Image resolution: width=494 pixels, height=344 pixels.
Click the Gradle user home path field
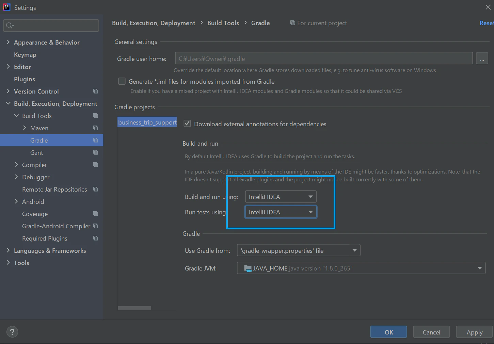pyautogui.click(x=324, y=58)
